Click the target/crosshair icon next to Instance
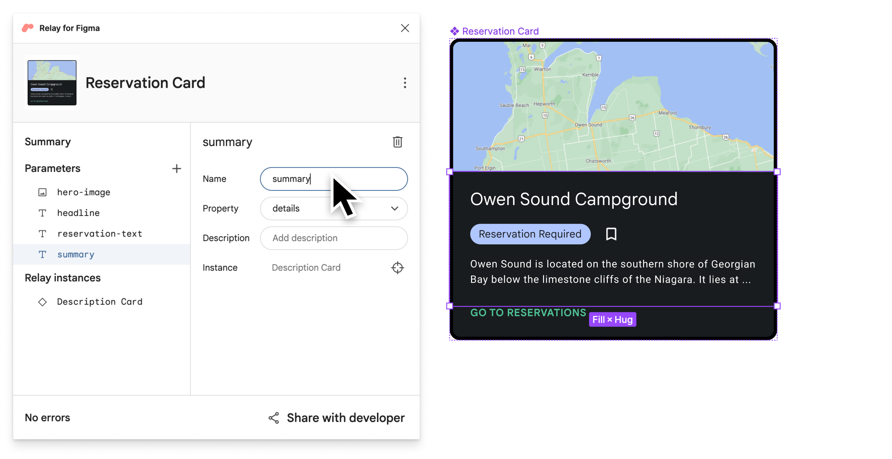892x459 pixels. (397, 268)
